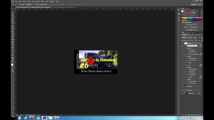Select the Paint Bucket tool

(13, 39)
